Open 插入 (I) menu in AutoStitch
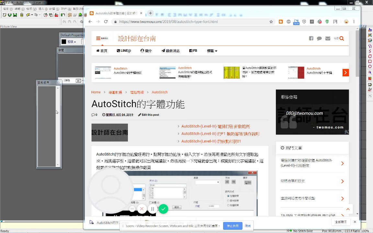Image resolution: width=373 pixels, height=233 pixels. pos(43,9)
